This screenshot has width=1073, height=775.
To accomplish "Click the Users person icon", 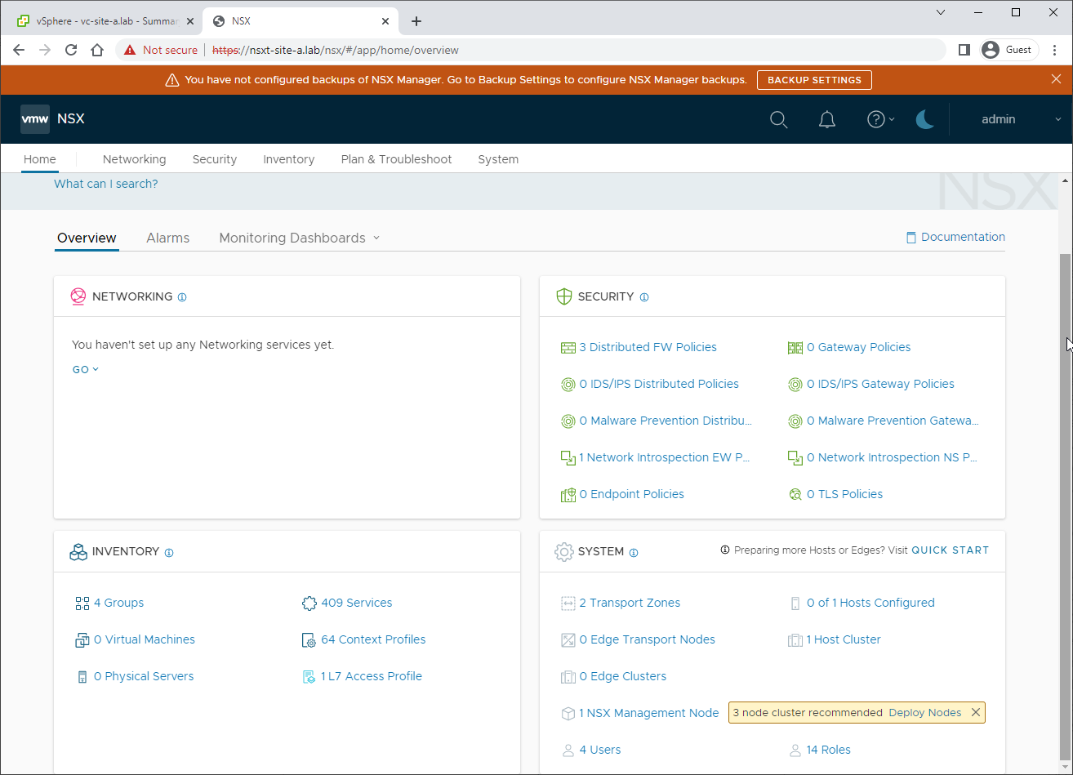I will coord(568,751).
